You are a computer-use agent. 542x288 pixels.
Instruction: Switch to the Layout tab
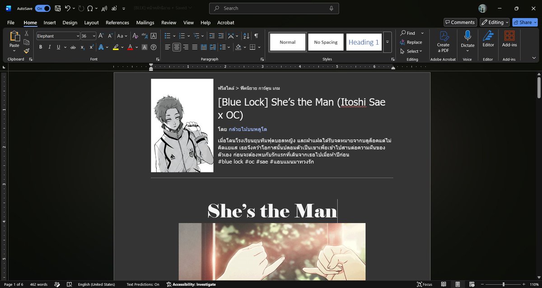91,23
